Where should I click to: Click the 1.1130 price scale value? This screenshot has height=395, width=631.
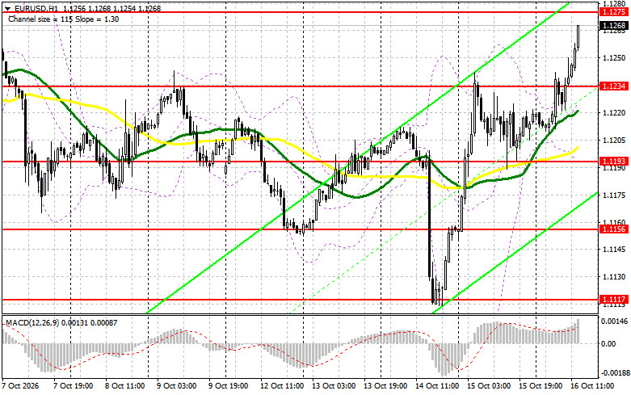[614, 277]
